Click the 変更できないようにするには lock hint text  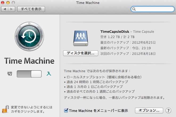click(x=32, y=109)
